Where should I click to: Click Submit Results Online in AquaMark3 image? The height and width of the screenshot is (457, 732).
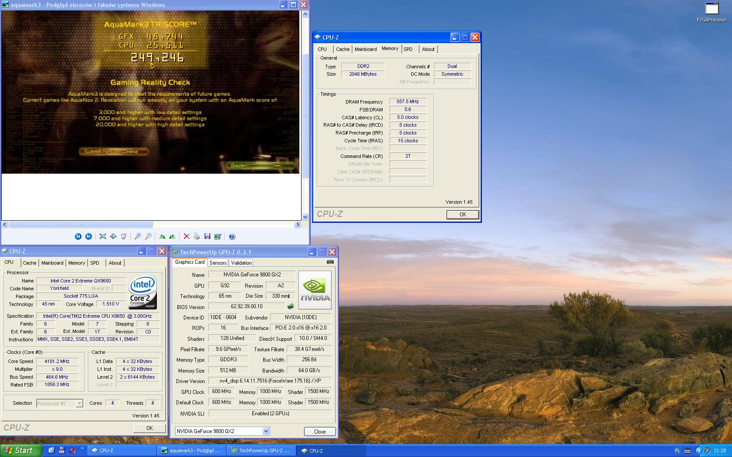[113, 151]
